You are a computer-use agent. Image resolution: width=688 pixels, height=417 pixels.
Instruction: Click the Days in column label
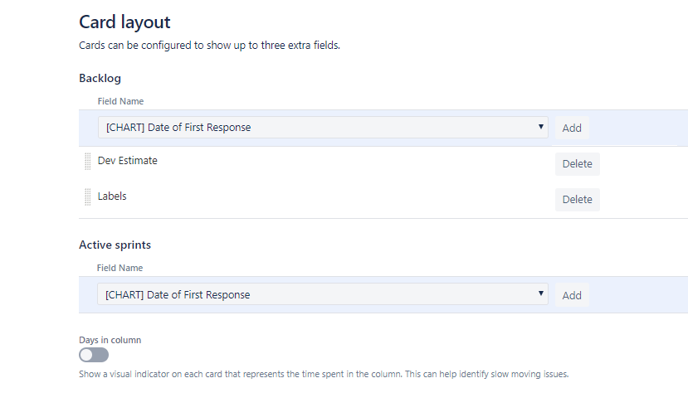pyautogui.click(x=110, y=340)
